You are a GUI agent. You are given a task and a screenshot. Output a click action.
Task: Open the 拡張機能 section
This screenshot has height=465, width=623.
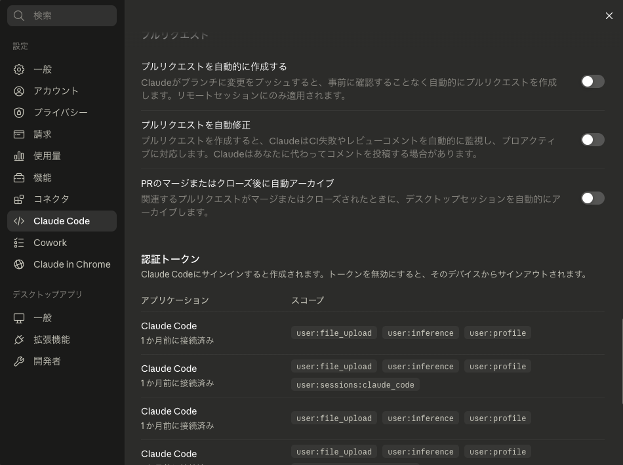(x=62, y=340)
